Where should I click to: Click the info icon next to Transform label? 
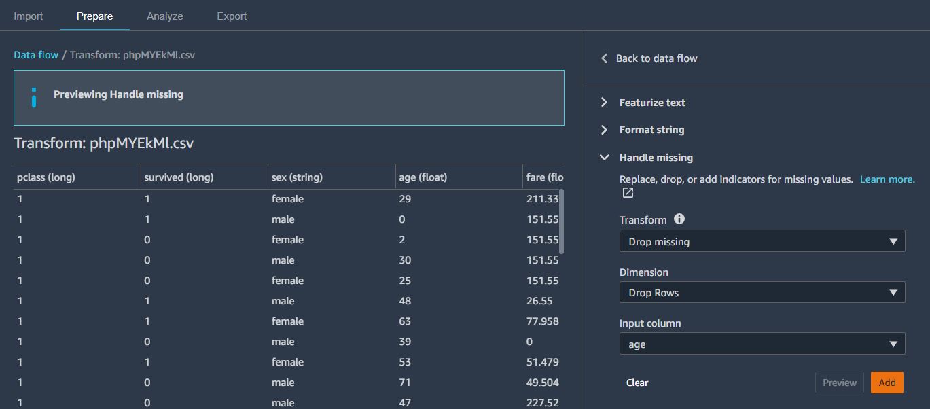point(679,219)
